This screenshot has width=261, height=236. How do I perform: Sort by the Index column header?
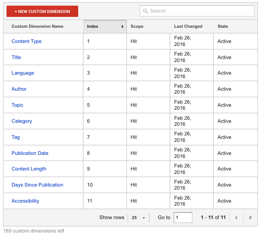pos(105,26)
